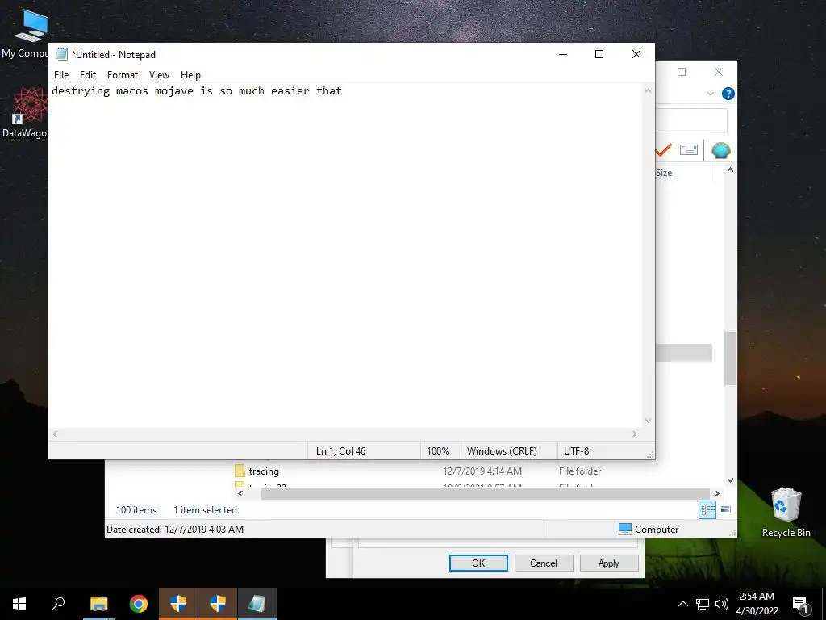The width and height of the screenshot is (826, 620).
Task: Switch Explorer to details view
Action: click(707, 509)
